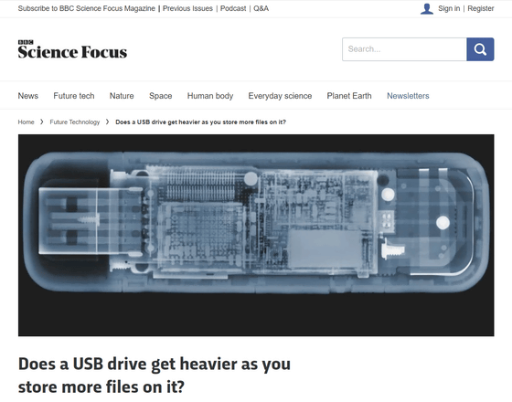Open the Previous Issues link
This screenshot has width=512, height=402.
tap(187, 8)
